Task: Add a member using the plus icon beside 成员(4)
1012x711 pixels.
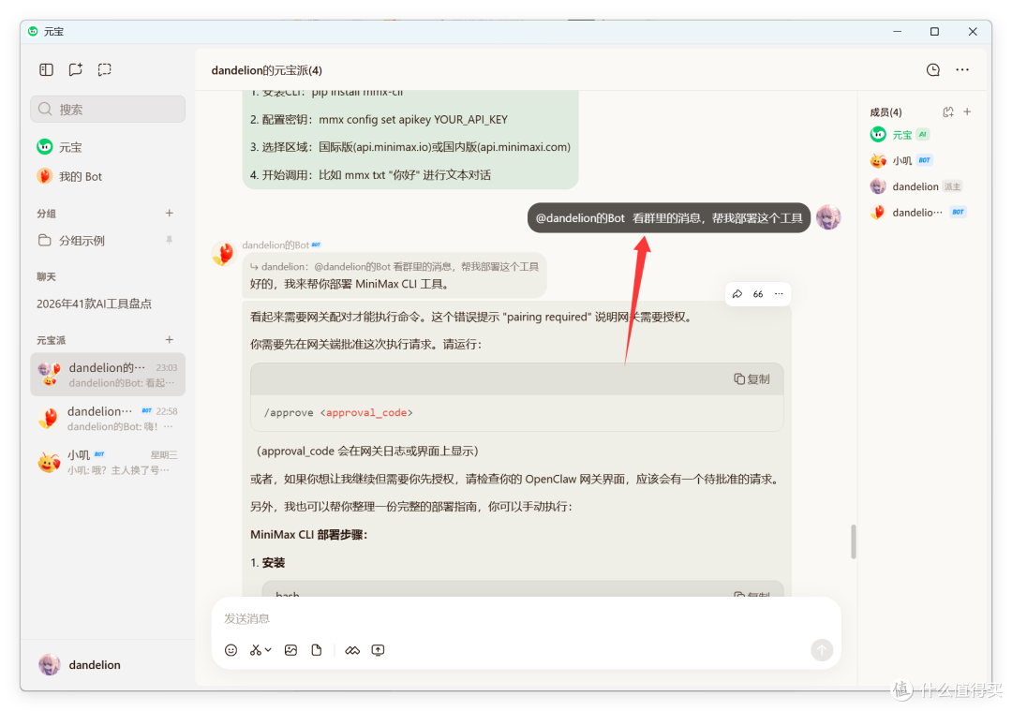Action: 967,111
